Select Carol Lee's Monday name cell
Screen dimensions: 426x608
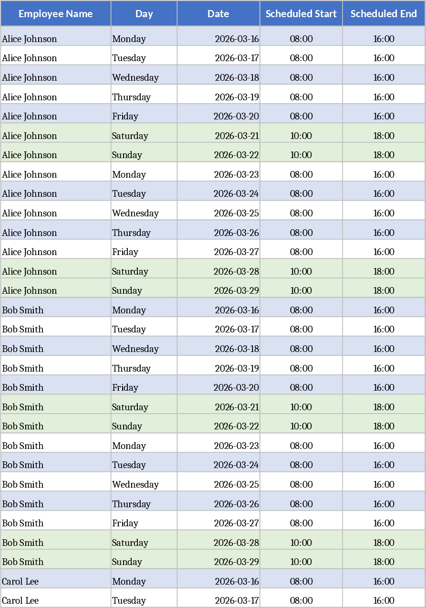coord(56,581)
